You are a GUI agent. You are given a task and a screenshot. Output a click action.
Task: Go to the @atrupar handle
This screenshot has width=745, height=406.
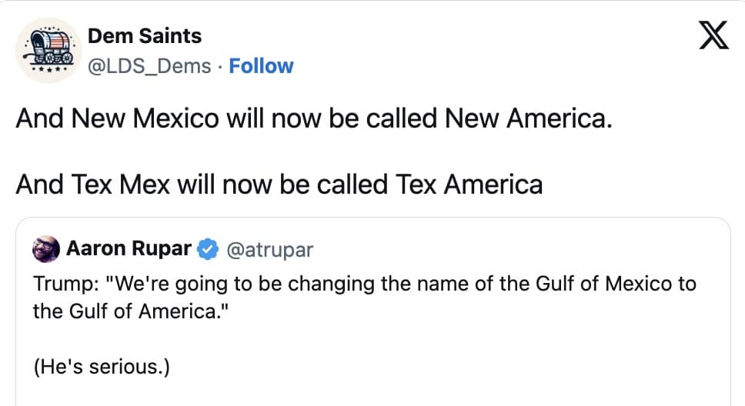267,249
